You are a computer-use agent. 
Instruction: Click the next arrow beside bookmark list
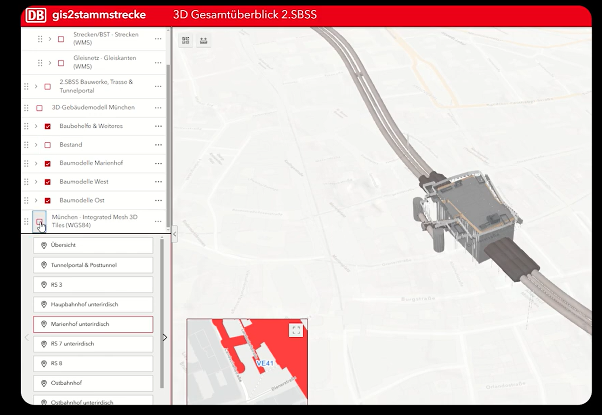pos(165,337)
